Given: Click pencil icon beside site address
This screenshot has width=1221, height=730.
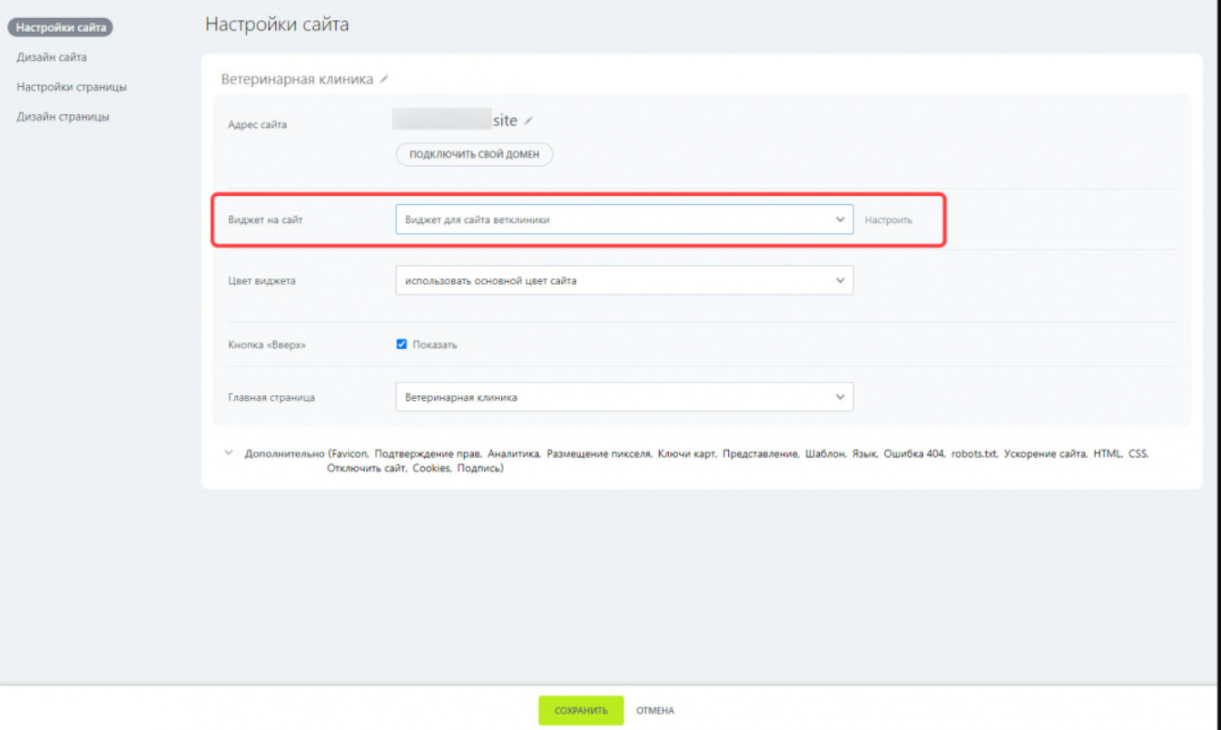Looking at the screenshot, I should click(528, 122).
